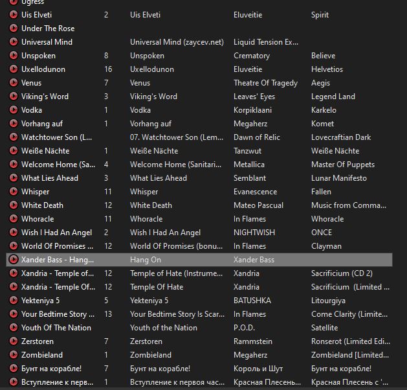The width and height of the screenshot is (407, 390).
Task: Click the play icon for Universal Mind
Action: pos(14,41)
